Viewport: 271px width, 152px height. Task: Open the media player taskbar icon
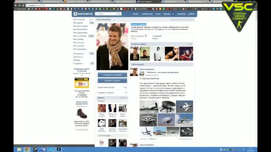[59, 149]
